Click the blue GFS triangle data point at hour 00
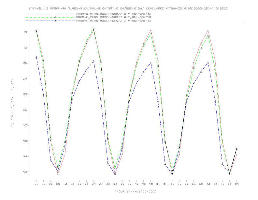The image size is (258, 200). tap(36, 57)
